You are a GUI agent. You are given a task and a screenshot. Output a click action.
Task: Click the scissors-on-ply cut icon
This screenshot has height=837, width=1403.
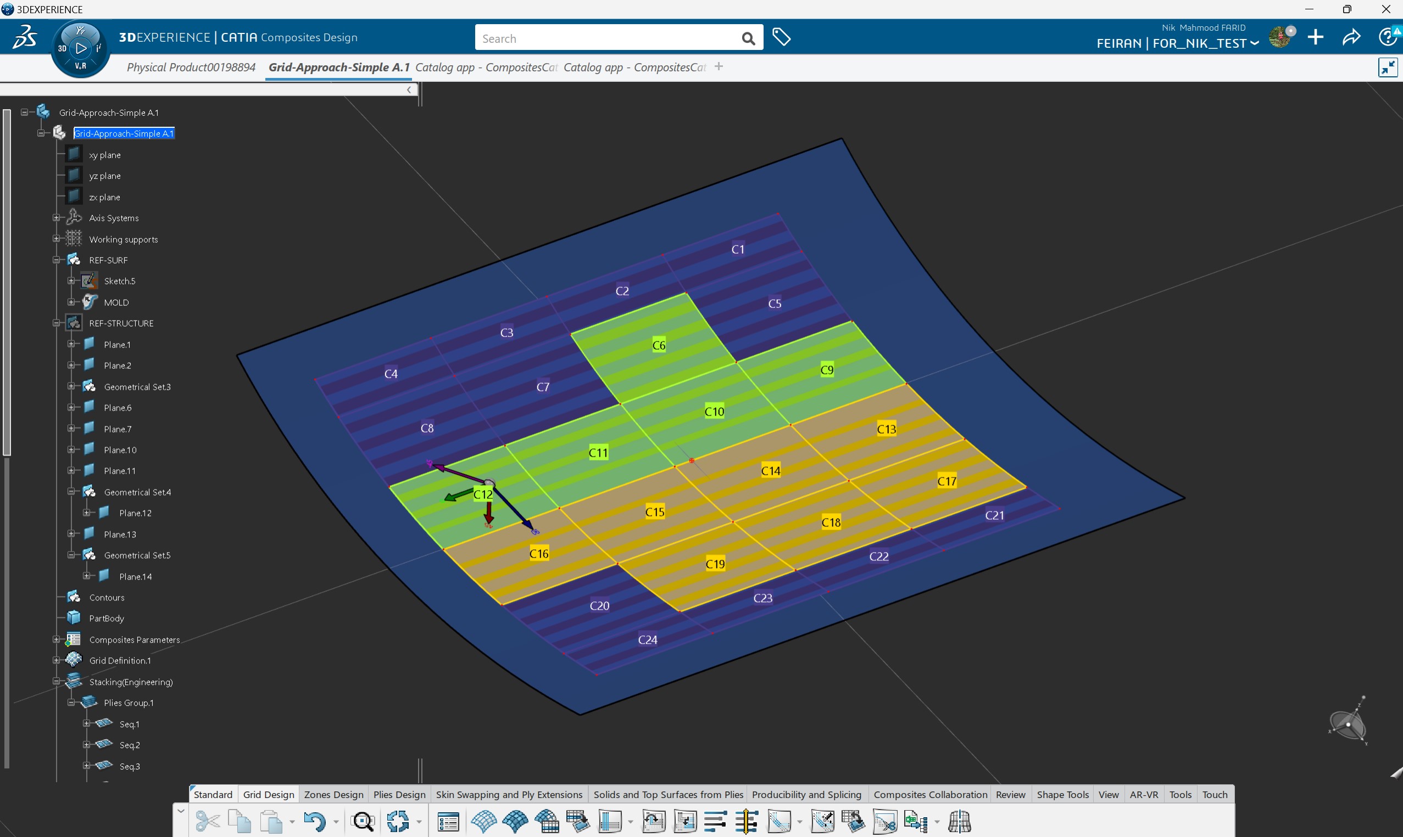pyautogui.click(x=885, y=821)
